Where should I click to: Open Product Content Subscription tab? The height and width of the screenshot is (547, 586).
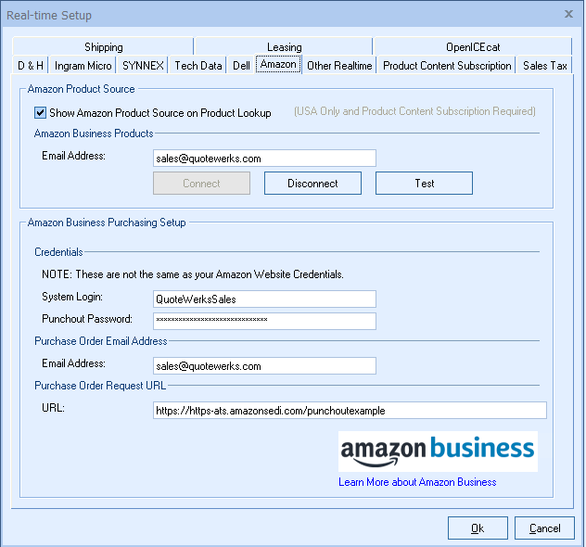pyautogui.click(x=447, y=66)
